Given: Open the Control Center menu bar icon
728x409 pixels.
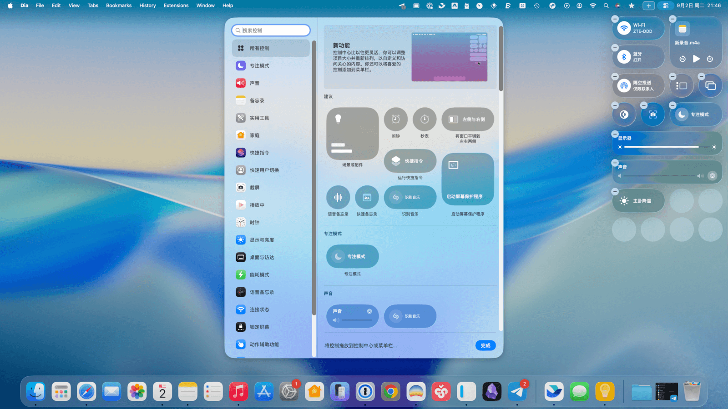Looking at the screenshot, I should tap(665, 5).
